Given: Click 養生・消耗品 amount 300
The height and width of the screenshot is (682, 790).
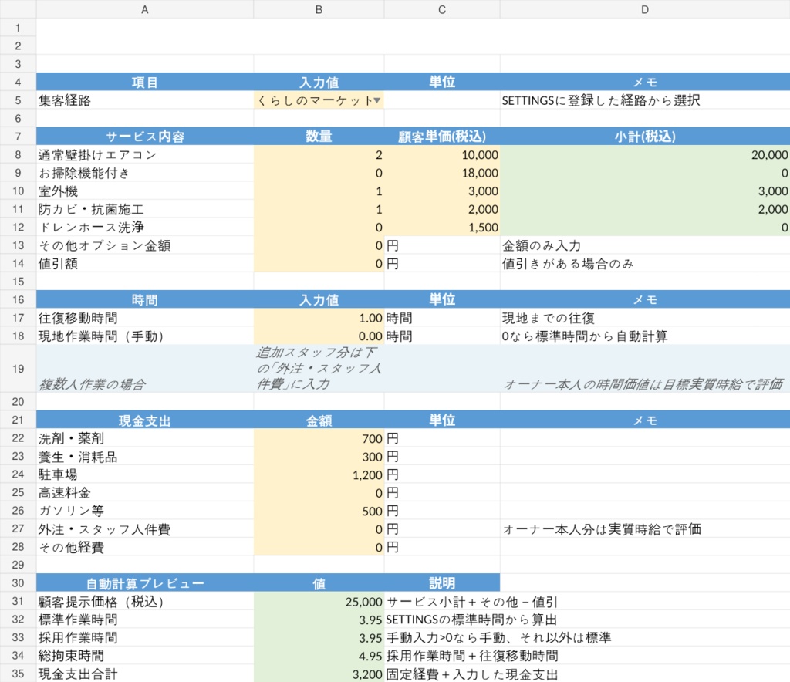Looking at the screenshot, I should point(319,457).
